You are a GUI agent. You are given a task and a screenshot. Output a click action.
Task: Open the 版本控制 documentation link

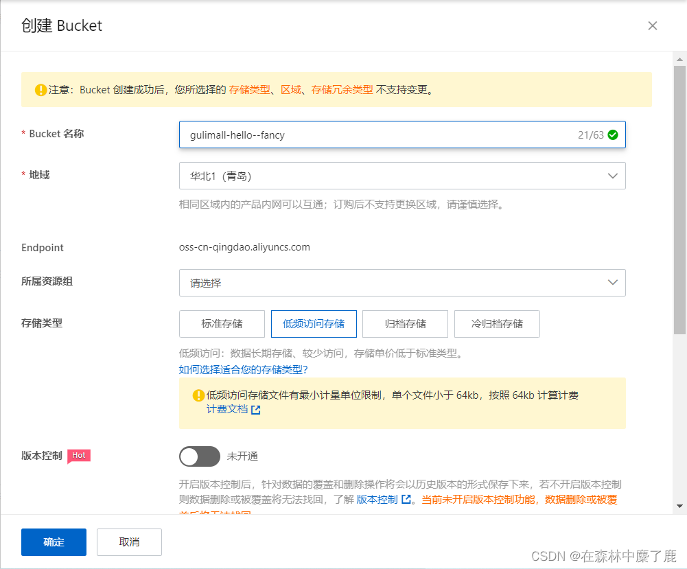(x=377, y=500)
